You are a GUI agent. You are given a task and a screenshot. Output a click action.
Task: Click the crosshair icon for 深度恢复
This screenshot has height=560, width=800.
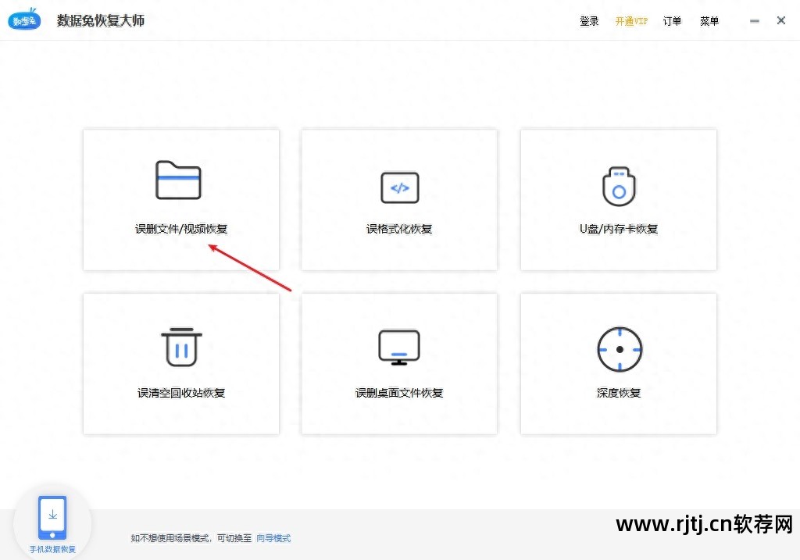[618, 350]
